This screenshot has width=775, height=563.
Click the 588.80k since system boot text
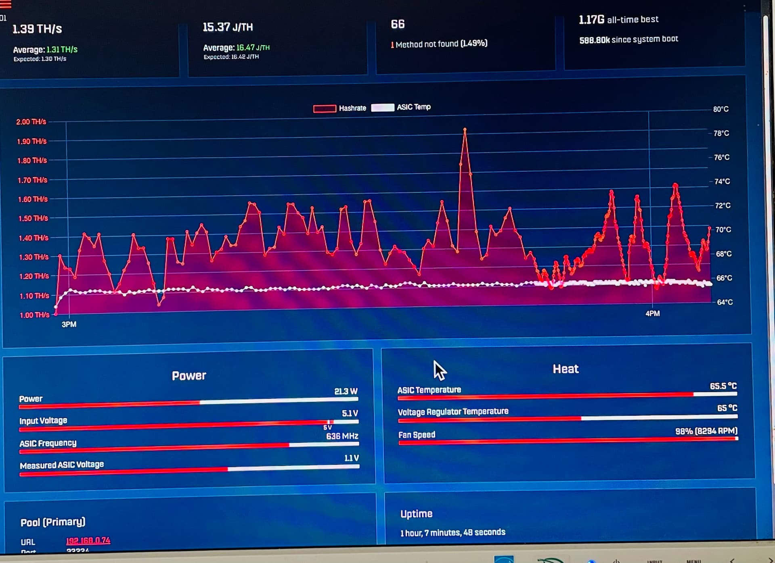point(628,40)
